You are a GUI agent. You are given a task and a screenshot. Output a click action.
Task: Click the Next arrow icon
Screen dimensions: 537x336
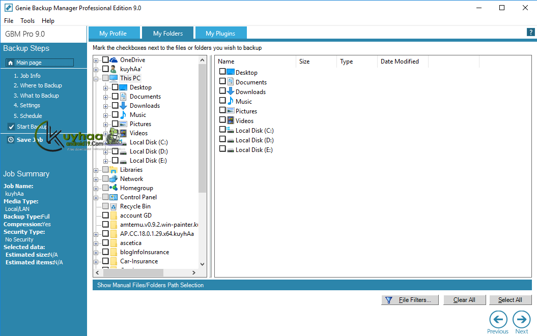(x=522, y=319)
